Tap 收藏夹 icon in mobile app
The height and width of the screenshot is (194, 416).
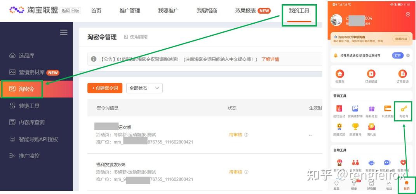(x=340, y=73)
